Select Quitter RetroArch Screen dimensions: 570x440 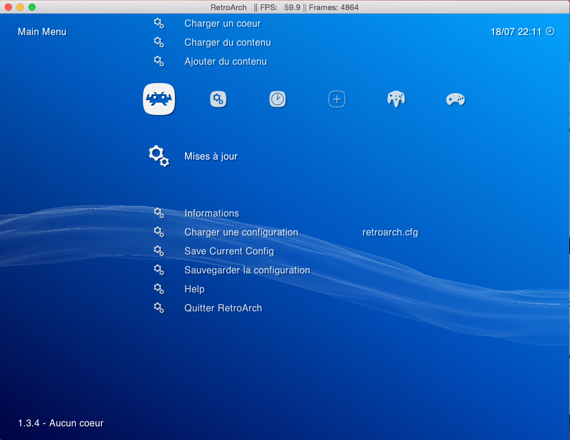223,308
